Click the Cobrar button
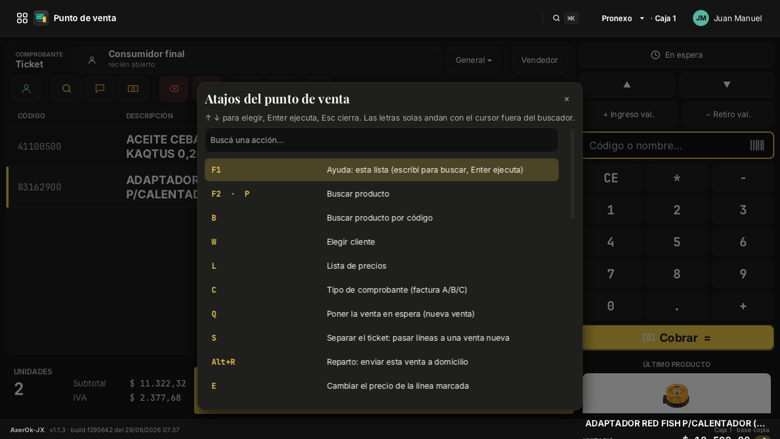The width and height of the screenshot is (780, 439). [x=678, y=338]
